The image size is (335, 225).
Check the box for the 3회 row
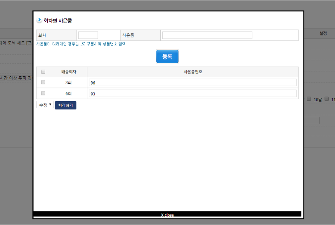click(43, 82)
